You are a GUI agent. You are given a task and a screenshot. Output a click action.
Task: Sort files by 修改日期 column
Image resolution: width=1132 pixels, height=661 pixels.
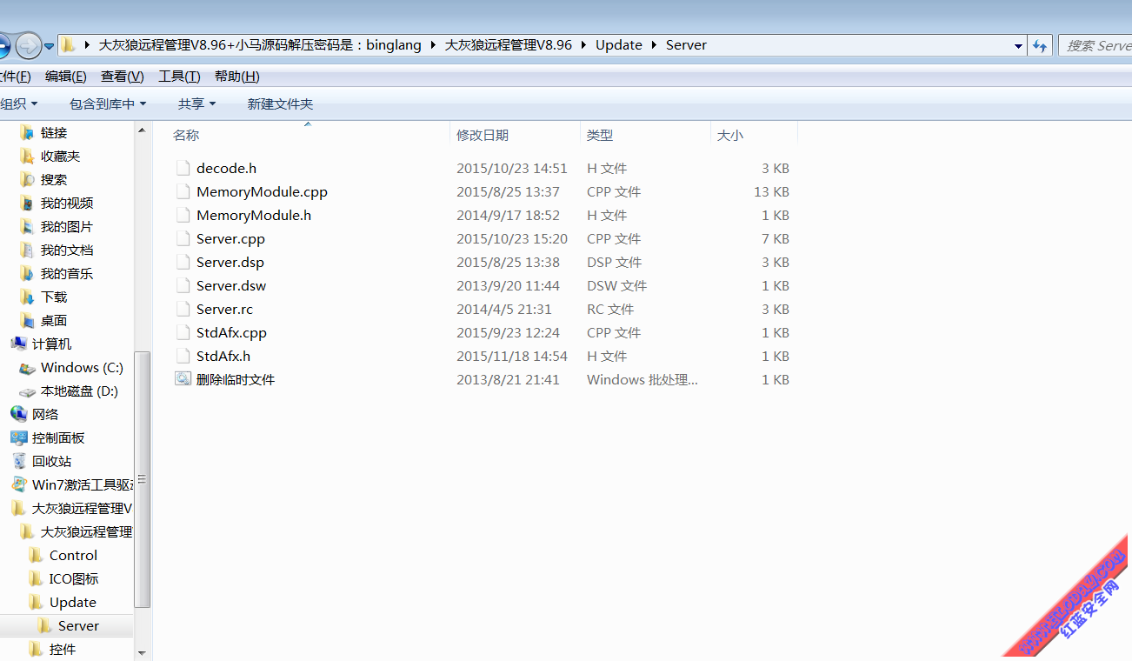point(515,135)
